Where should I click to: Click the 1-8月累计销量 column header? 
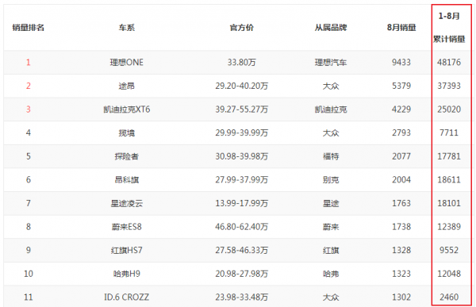[x=449, y=27]
